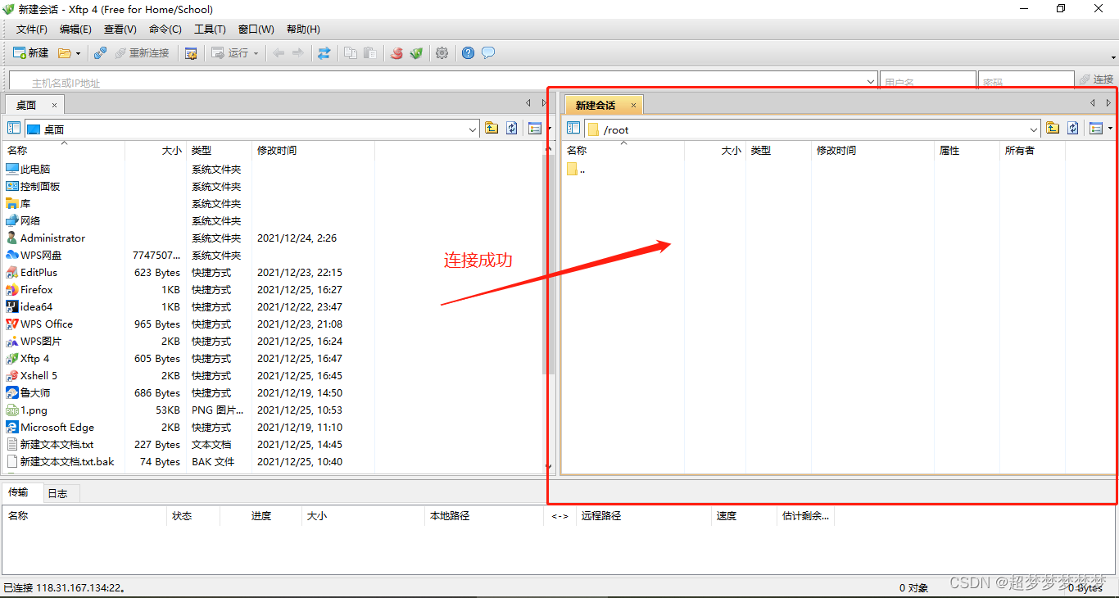The image size is (1119, 598).
Task: Sort local list by 修改时间 column
Action: [313, 151]
